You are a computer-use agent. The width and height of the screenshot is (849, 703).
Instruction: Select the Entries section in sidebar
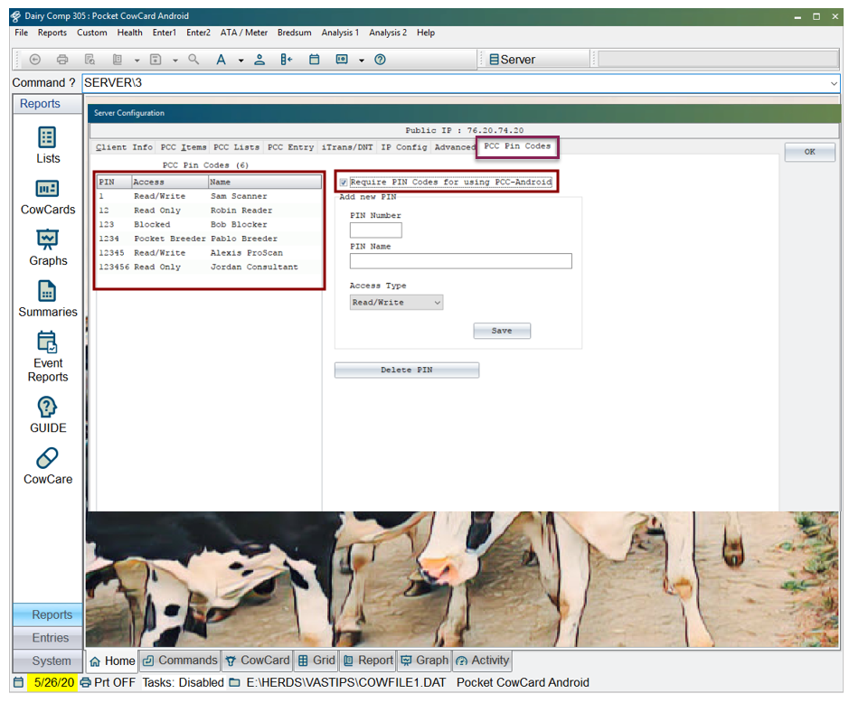coord(50,638)
